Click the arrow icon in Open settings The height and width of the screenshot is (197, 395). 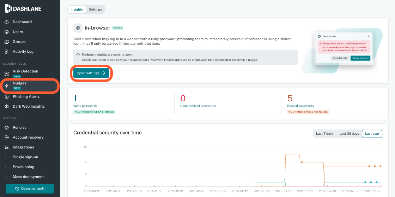103,73
